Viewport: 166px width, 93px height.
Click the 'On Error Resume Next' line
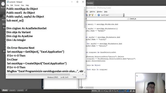click(21, 48)
